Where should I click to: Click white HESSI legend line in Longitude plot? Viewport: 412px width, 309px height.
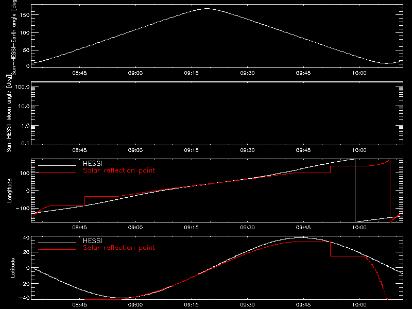pyautogui.click(x=57, y=165)
